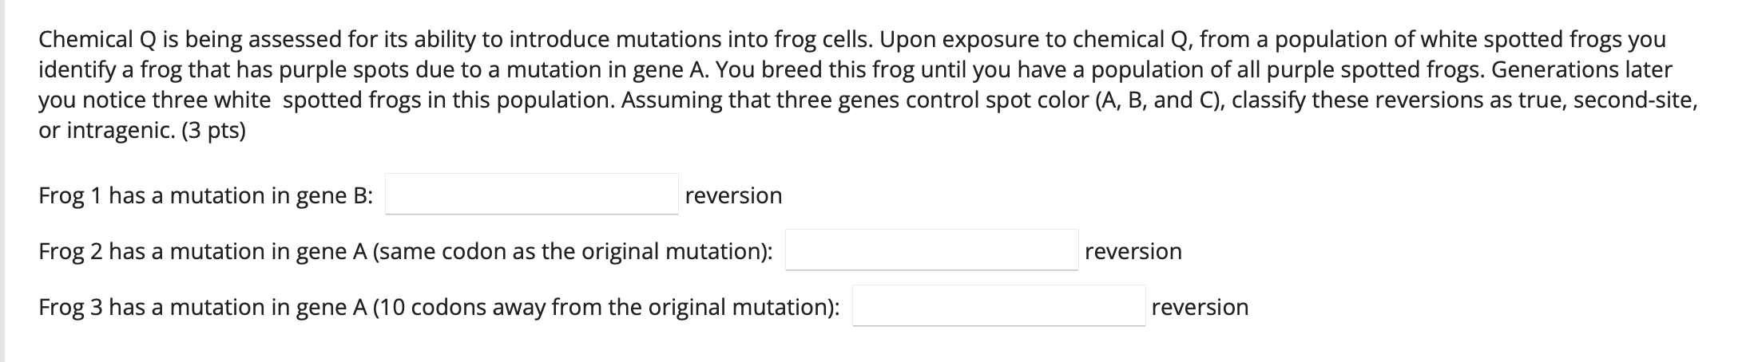Screen dimensions: 1762x362
Task: Click the "Frog 3 has a mutation" label text
Action: point(160,308)
